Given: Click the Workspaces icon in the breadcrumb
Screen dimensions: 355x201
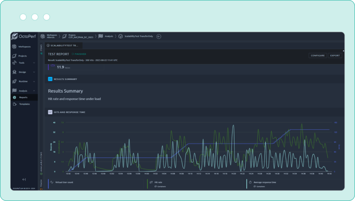Looking at the screenshot, I should (43, 36).
